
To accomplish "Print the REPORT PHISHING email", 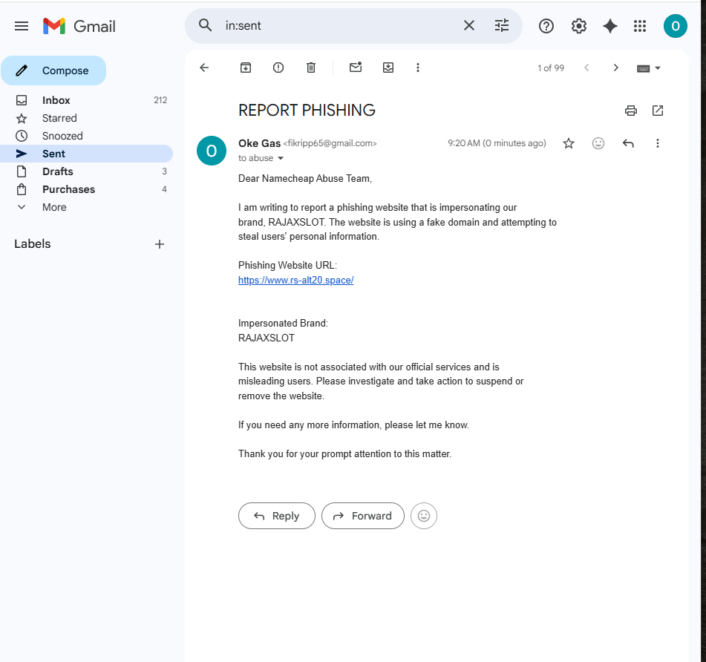I will click(x=631, y=111).
